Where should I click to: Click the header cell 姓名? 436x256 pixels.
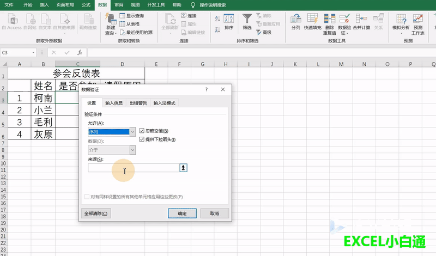click(x=43, y=86)
